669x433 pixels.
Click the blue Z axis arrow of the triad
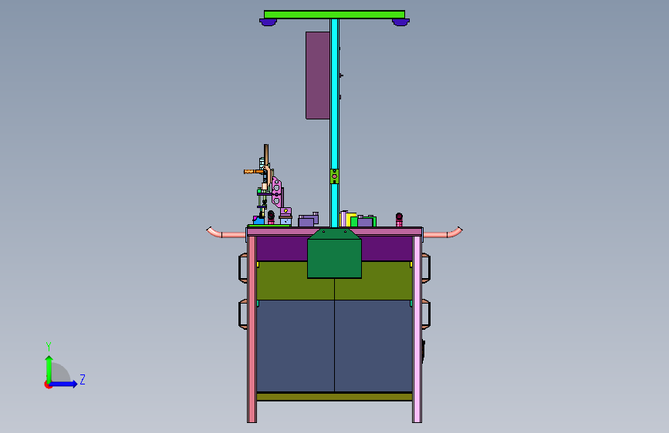pyautogui.click(x=64, y=384)
